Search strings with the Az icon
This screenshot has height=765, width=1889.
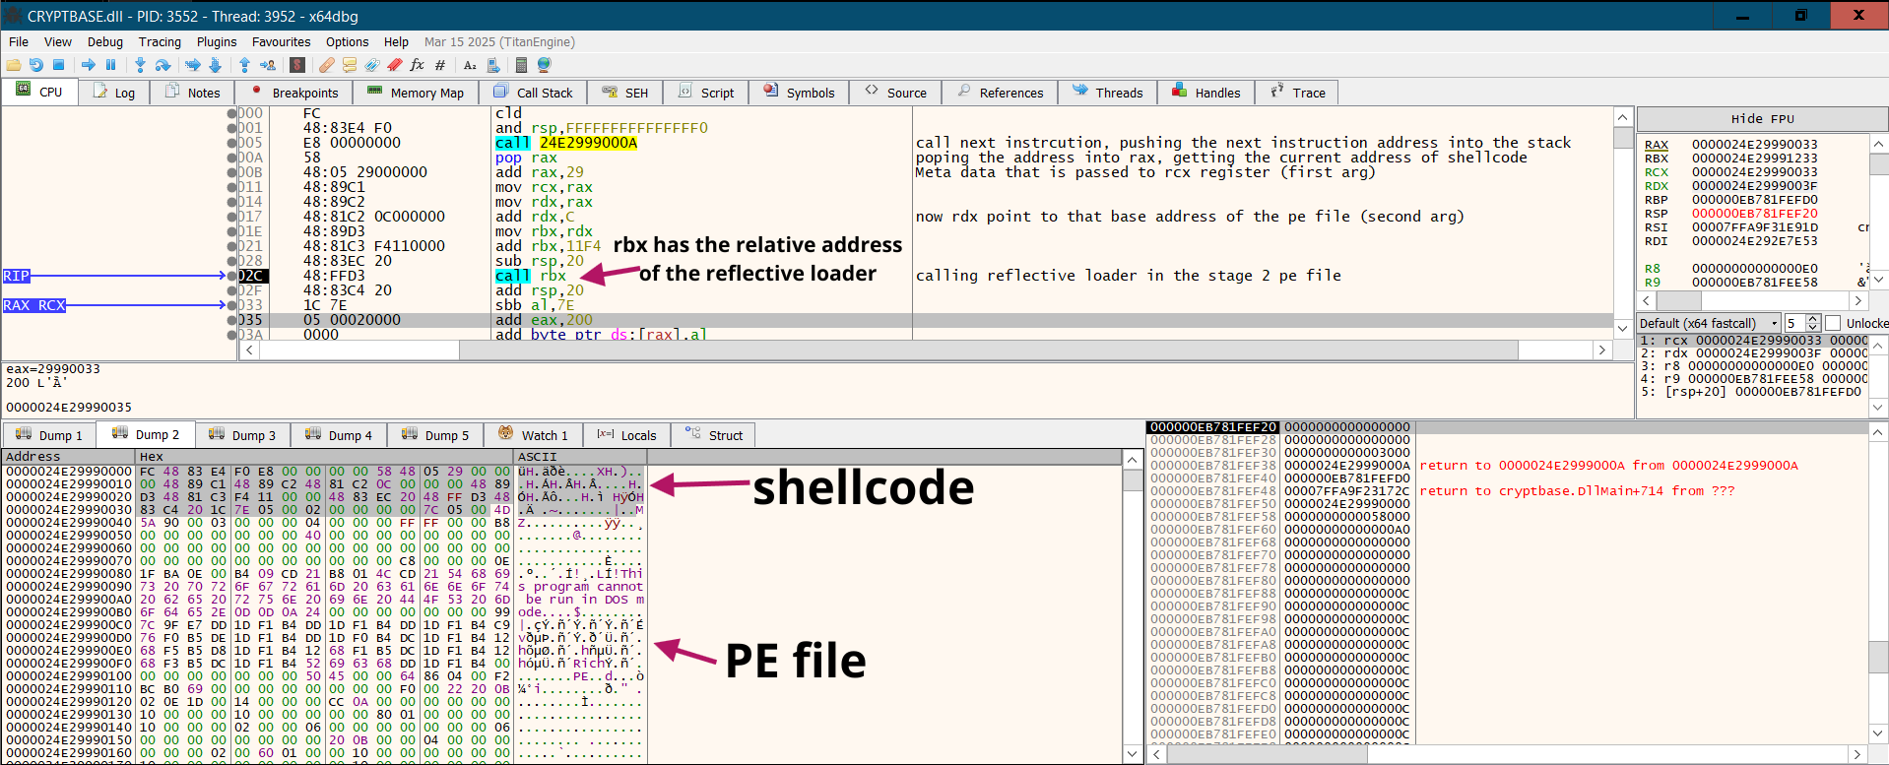470,65
